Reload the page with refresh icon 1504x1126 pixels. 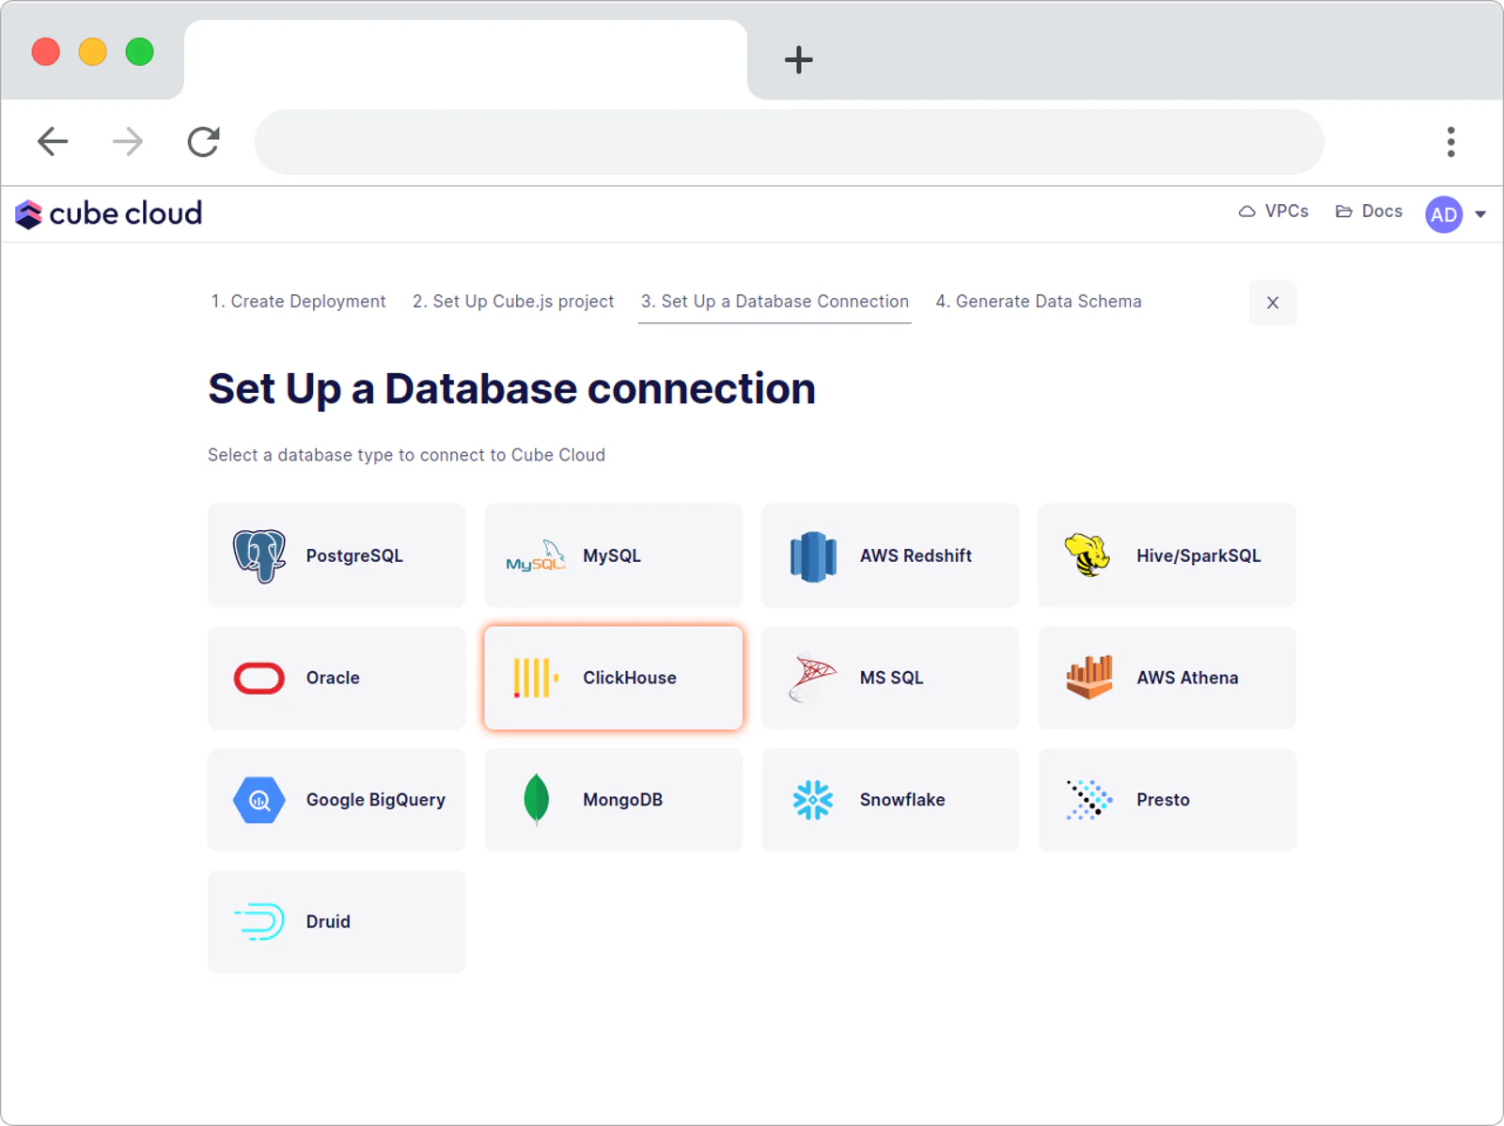[203, 142]
